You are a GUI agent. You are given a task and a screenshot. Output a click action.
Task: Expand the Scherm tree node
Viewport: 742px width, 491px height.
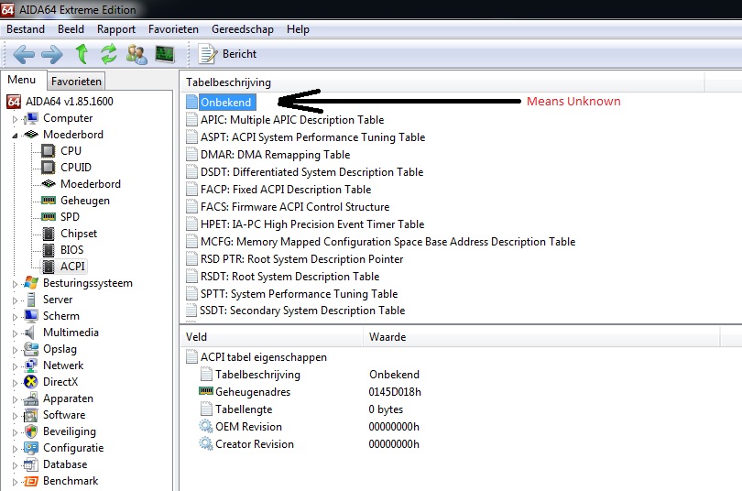click(15, 317)
